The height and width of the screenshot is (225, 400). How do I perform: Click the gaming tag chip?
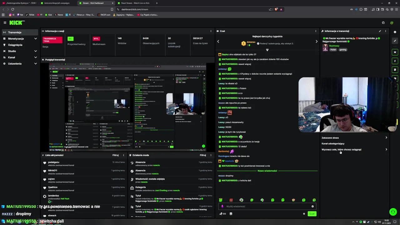click(x=343, y=50)
